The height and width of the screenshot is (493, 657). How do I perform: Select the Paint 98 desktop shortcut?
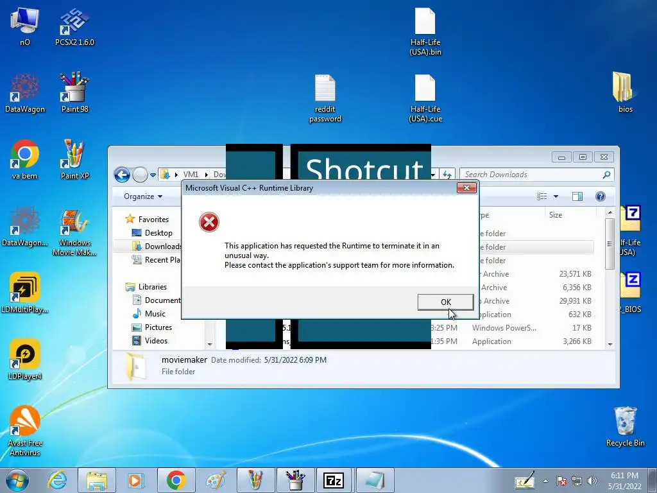pos(74,93)
